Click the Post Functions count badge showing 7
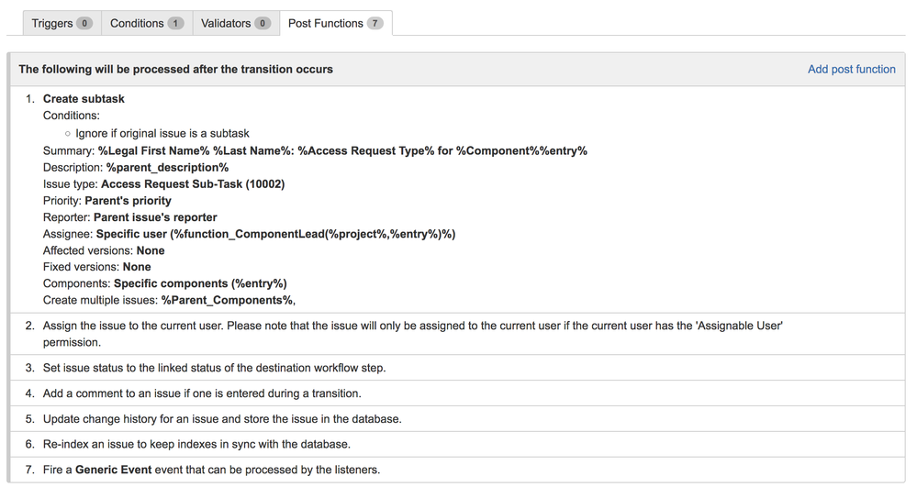The width and height of the screenshot is (917, 487). 375,23
